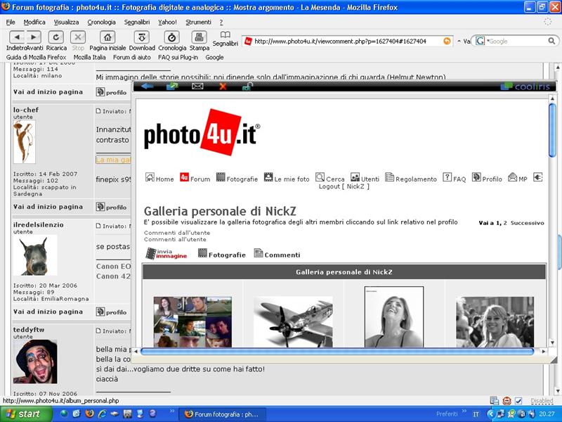Open Commenti all'utente link
The image size is (562, 422).
coord(175,239)
